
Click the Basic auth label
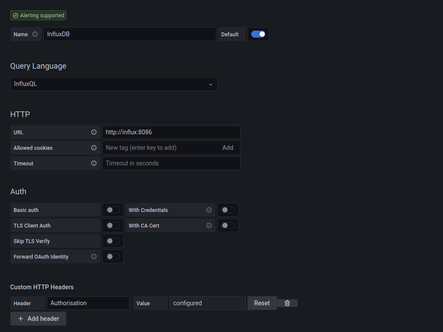tap(26, 210)
